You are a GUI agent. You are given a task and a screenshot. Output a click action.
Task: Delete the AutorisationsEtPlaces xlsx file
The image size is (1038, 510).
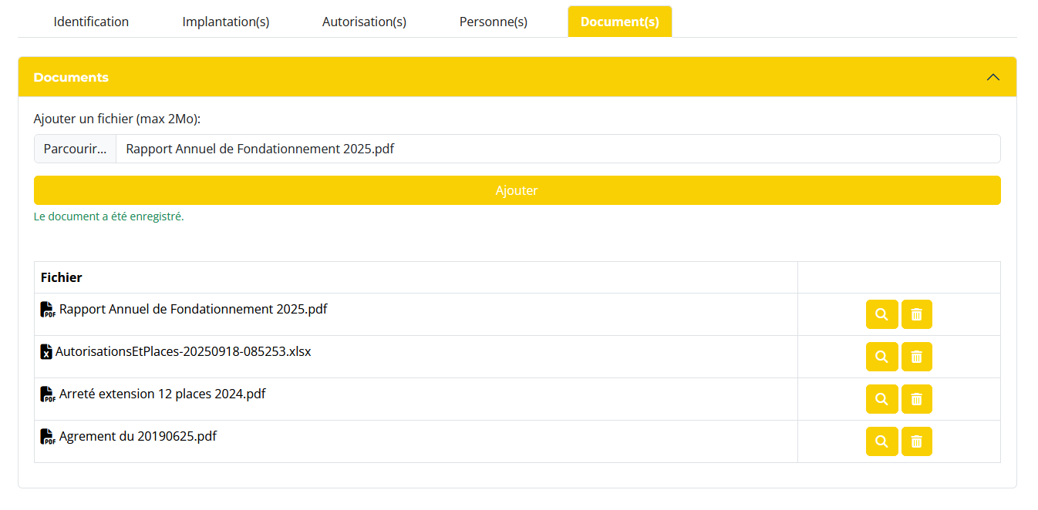tap(916, 357)
